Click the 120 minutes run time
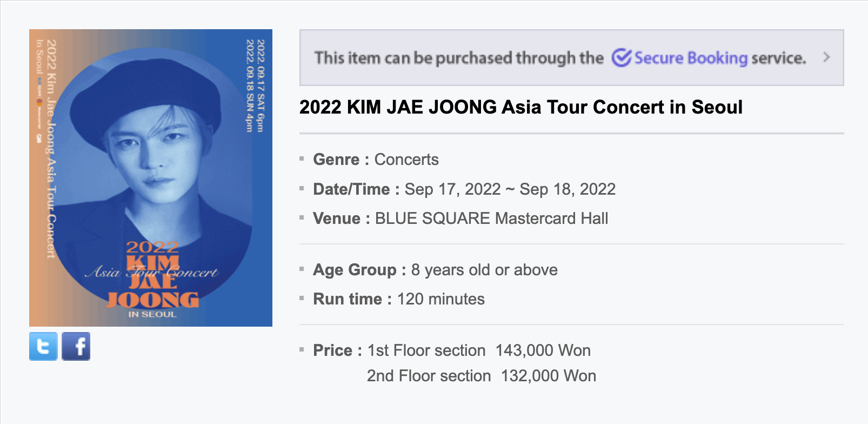This screenshot has height=424, width=868. coord(441,299)
